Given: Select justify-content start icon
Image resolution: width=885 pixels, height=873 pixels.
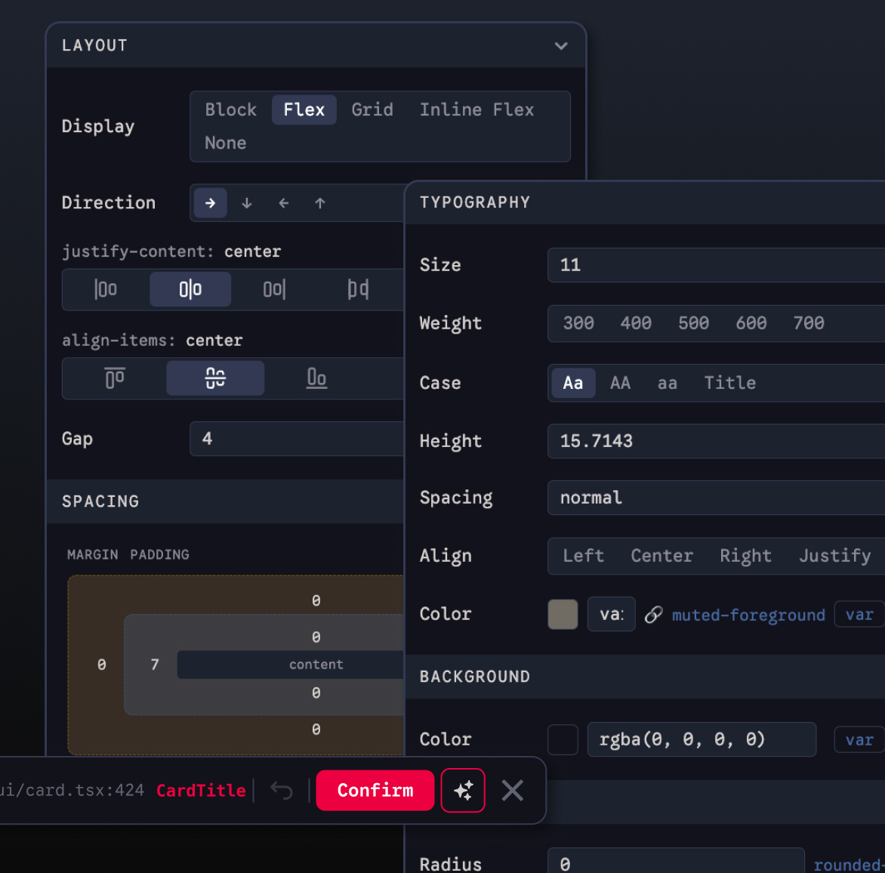Looking at the screenshot, I should [x=106, y=289].
